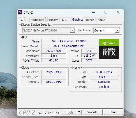The width and height of the screenshot is (136, 118).
Task: Click the TDP 115.0 W value
Action: click(89, 56)
